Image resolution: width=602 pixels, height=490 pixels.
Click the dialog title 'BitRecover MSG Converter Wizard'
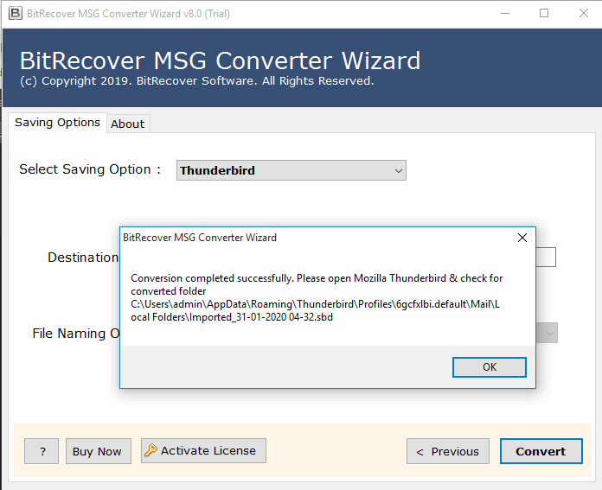pos(200,238)
